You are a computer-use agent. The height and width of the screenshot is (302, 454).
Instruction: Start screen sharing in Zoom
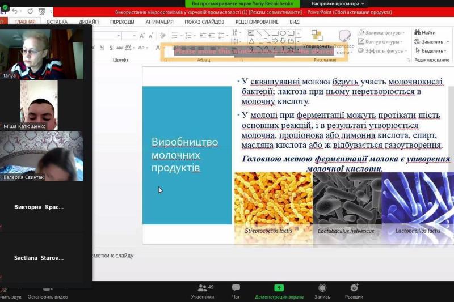[279, 291]
